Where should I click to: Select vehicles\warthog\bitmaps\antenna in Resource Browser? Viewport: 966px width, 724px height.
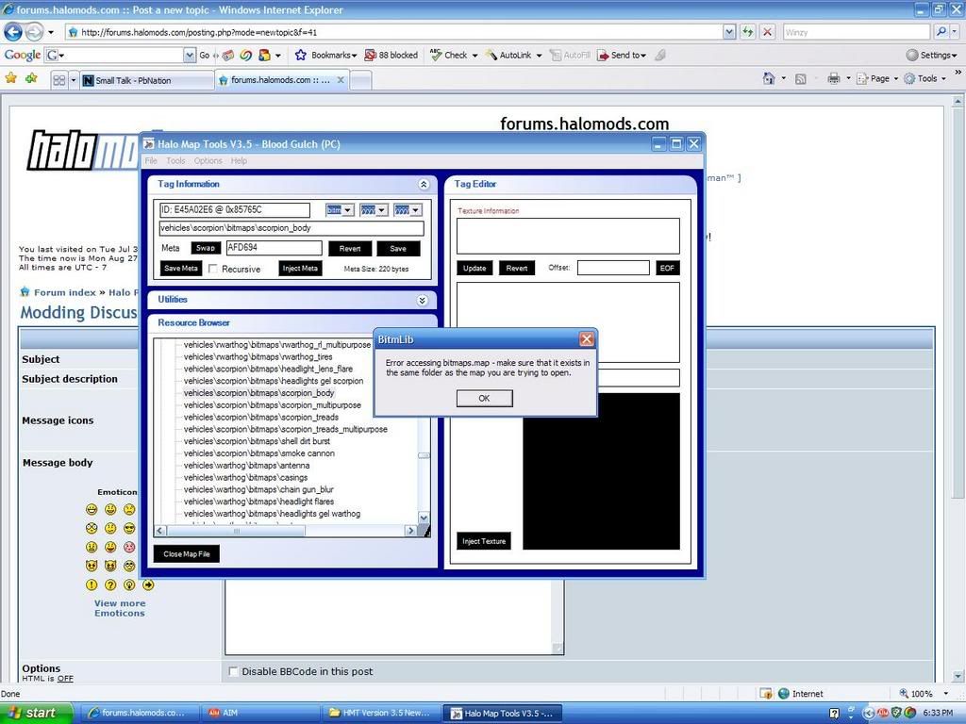(246, 466)
